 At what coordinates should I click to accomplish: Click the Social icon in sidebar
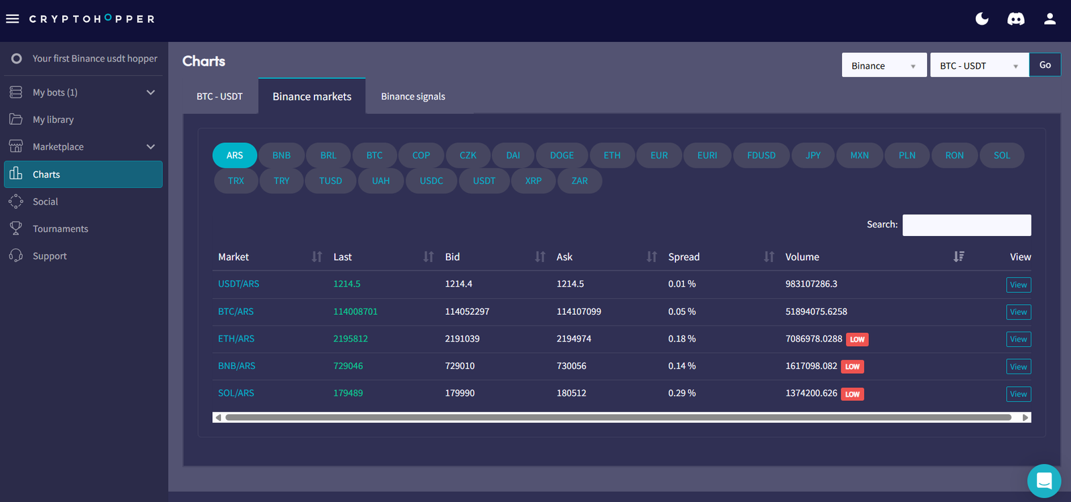point(16,201)
